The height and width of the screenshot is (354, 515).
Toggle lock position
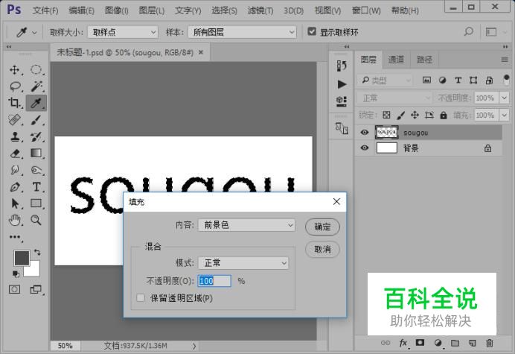[x=415, y=115]
